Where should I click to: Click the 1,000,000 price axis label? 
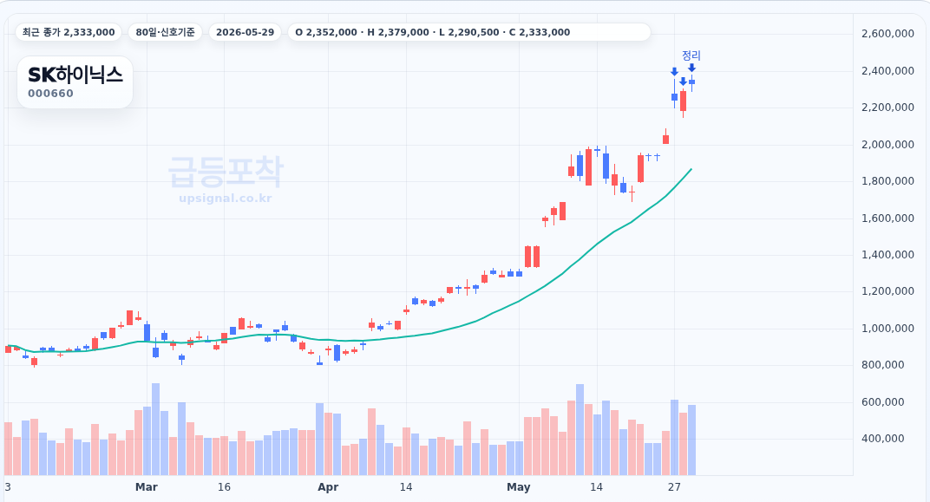point(887,329)
